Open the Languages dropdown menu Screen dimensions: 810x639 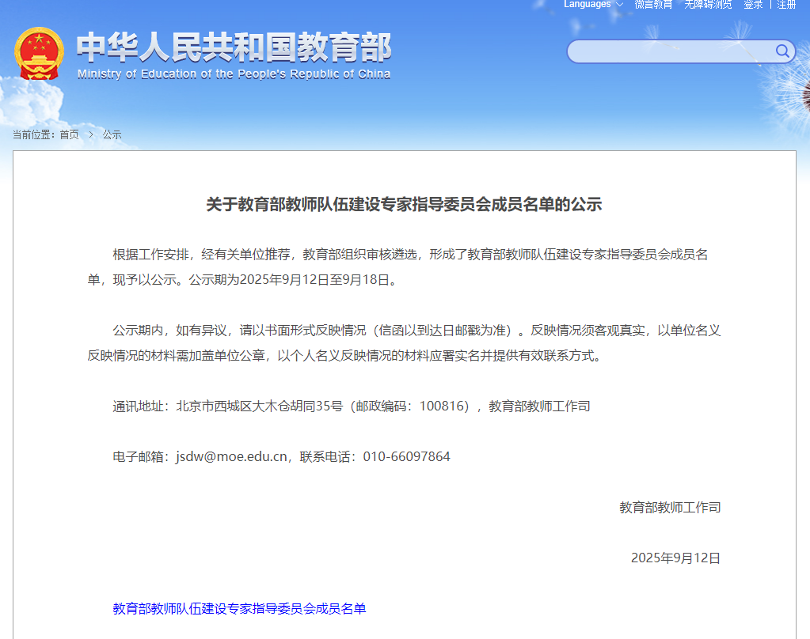[x=588, y=5]
